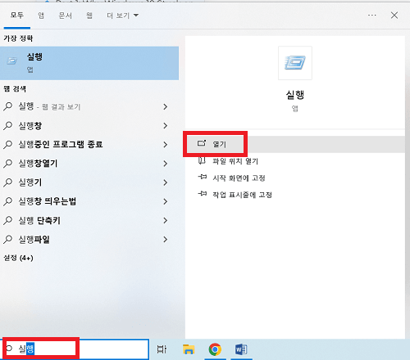Switch to the 앱 tab

pos(41,16)
